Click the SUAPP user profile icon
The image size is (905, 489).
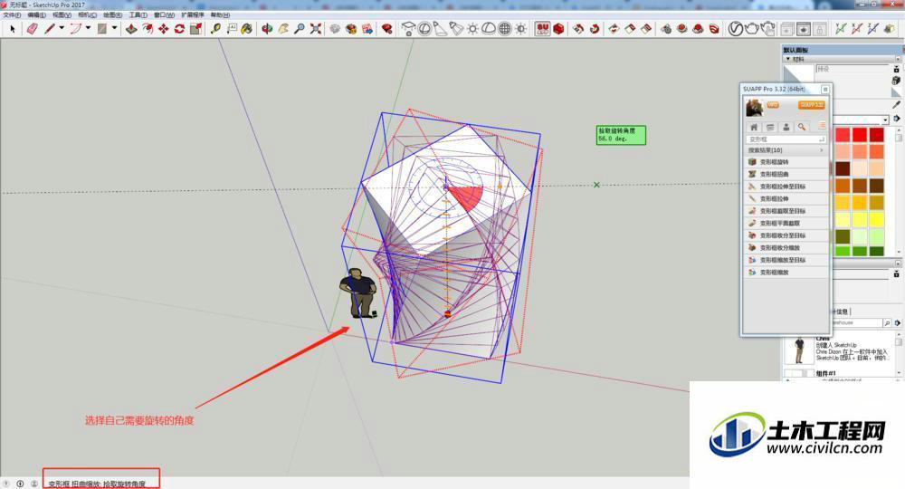(x=786, y=127)
